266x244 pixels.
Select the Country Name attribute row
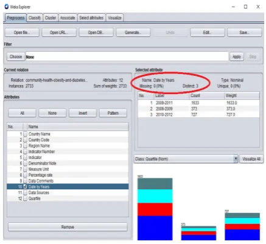point(68,134)
